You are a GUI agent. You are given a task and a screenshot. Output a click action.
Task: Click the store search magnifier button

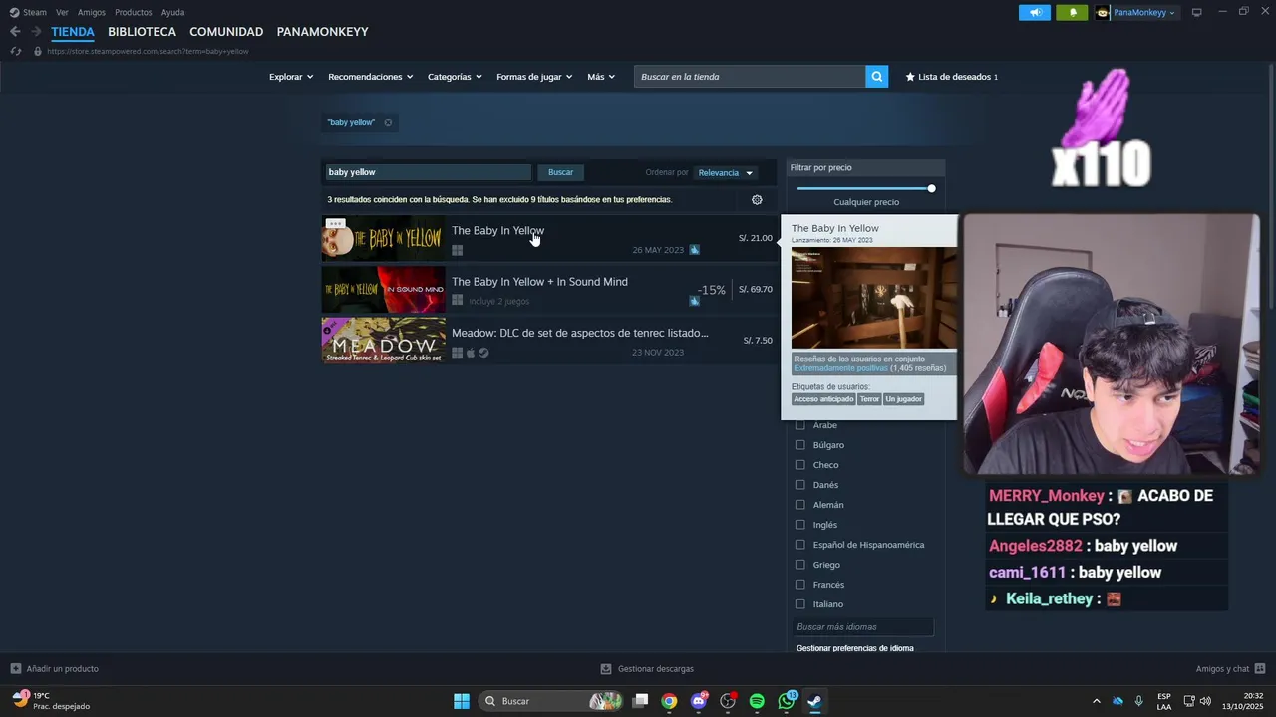(876, 77)
